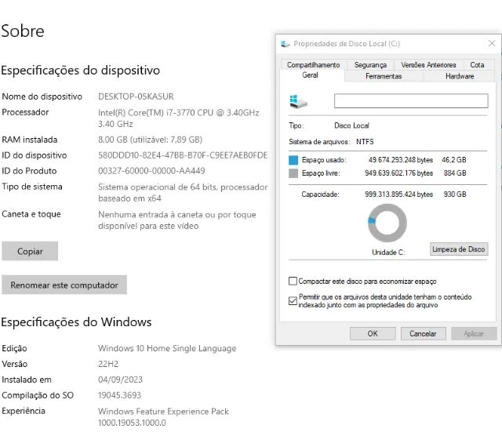Click the 64 bits system type value
This screenshot has width=502, height=436.
[x=183, y=192]
